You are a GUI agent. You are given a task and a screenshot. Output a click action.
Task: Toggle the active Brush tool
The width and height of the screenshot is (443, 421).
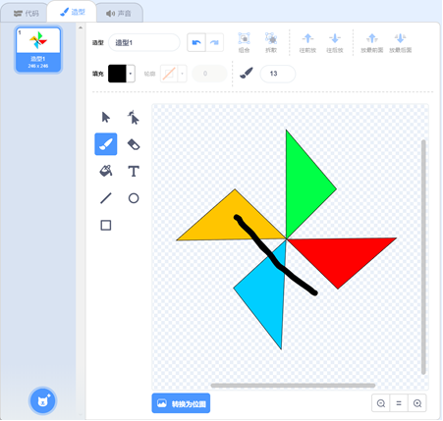coord(106,144)
